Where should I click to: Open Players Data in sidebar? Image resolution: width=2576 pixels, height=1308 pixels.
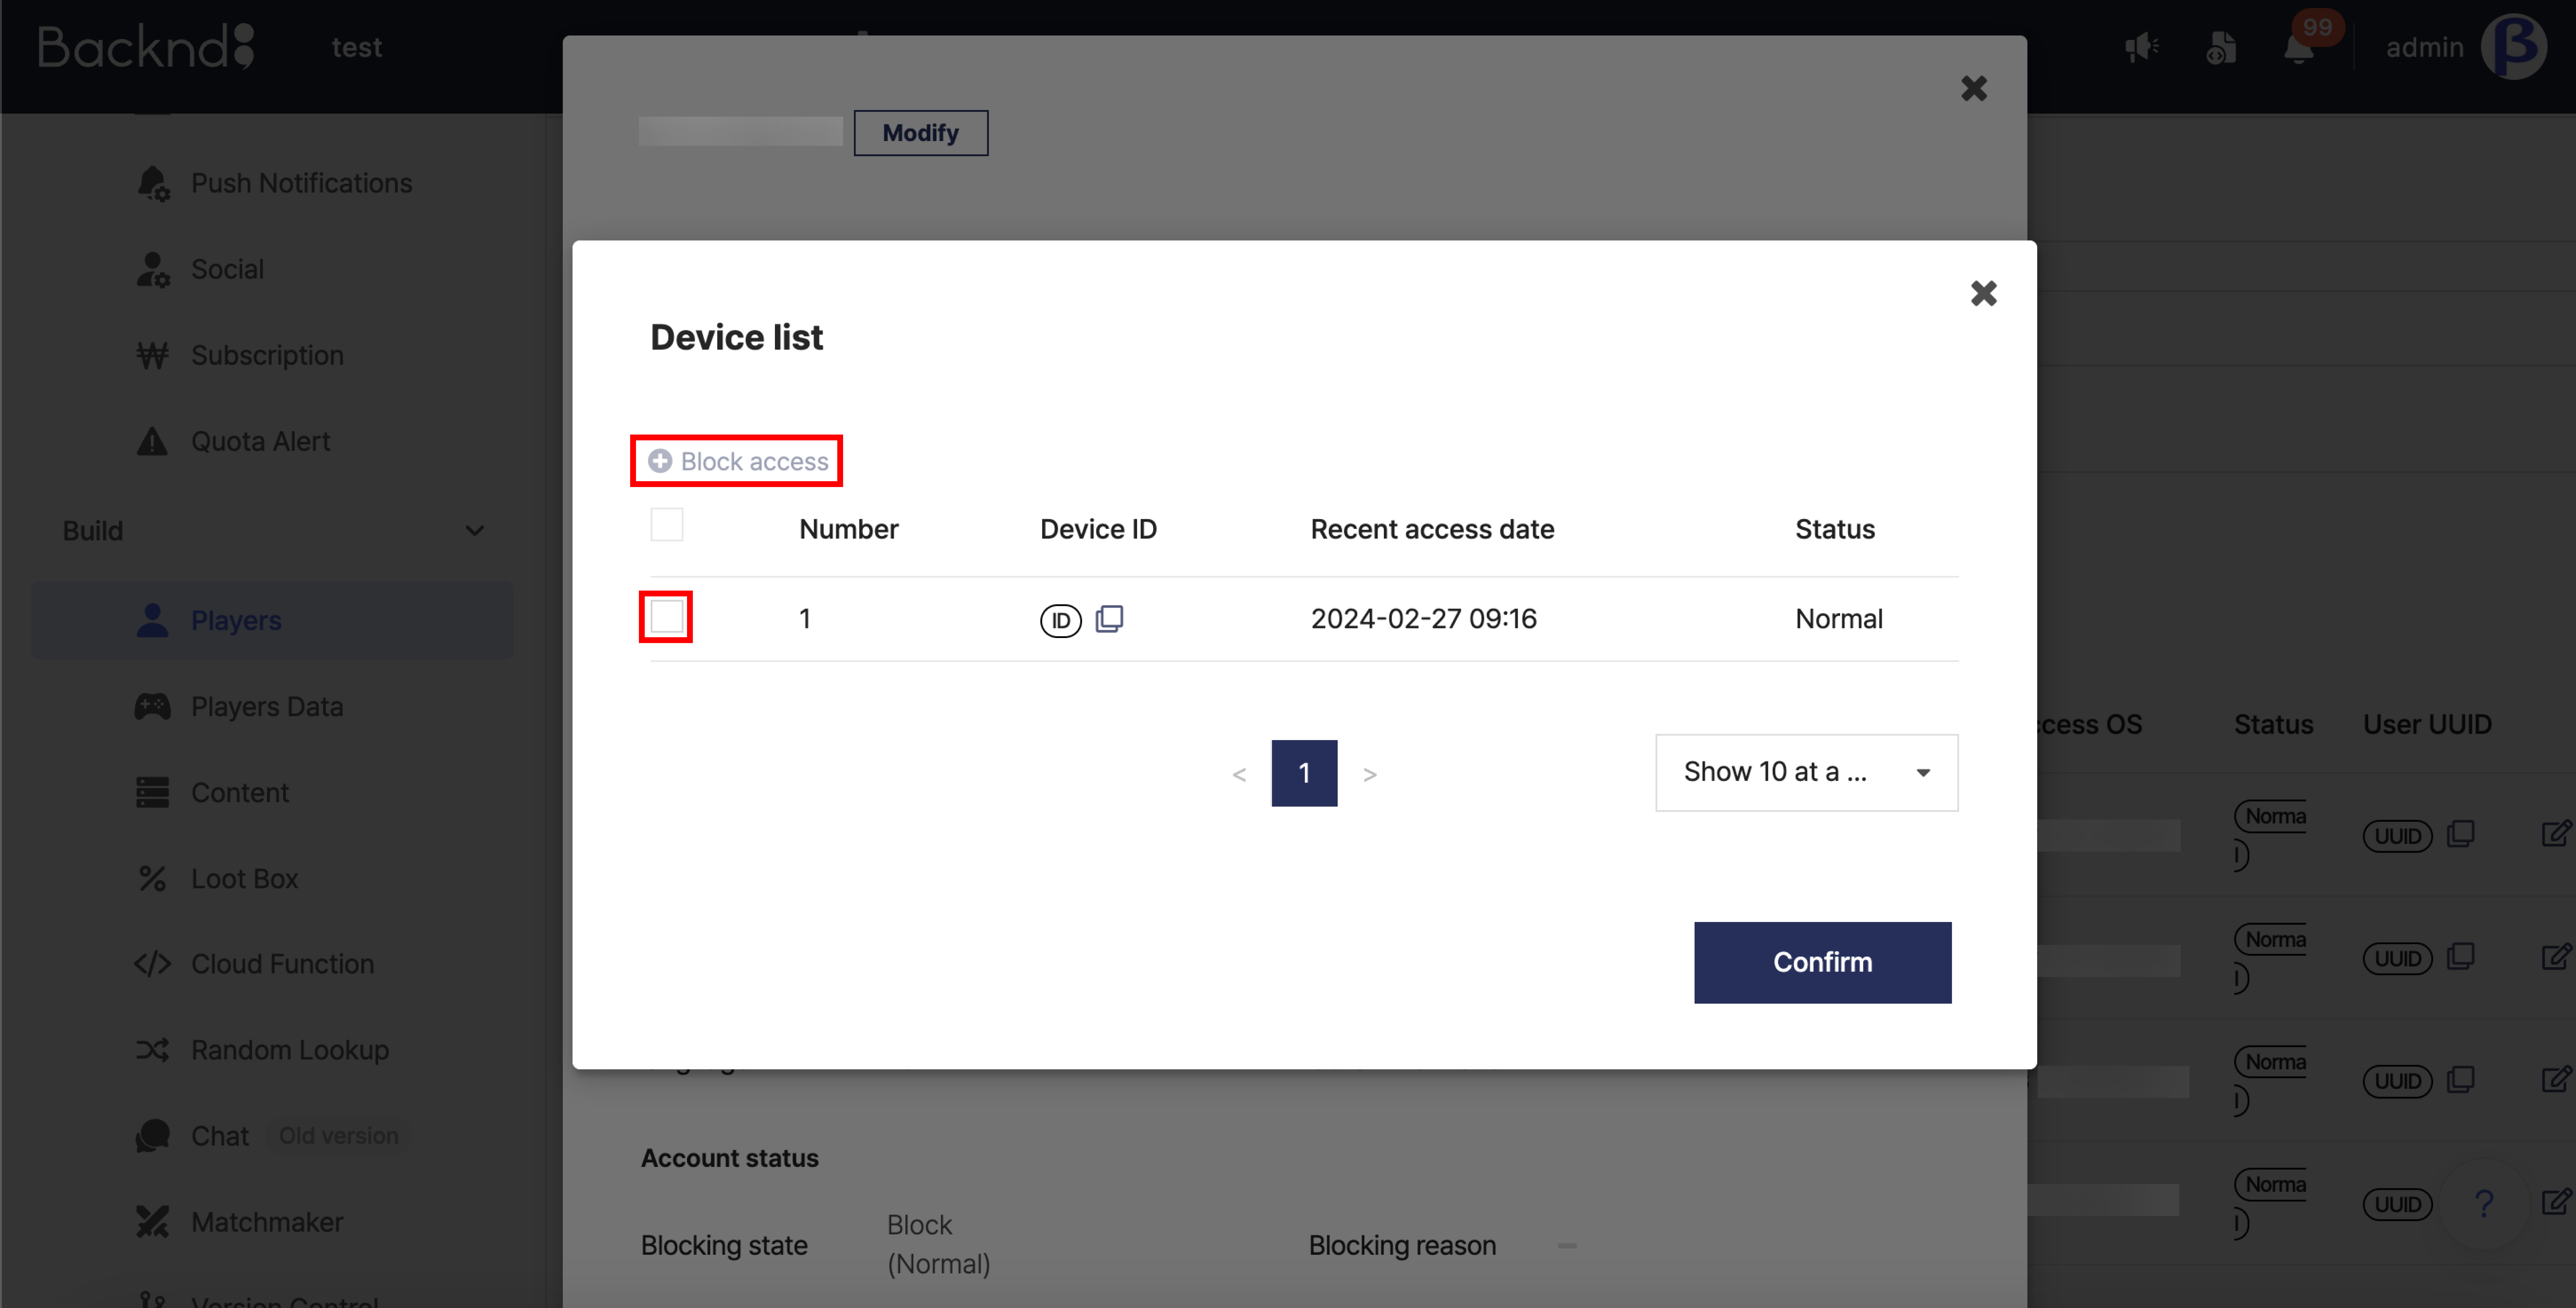pos(272,706)
